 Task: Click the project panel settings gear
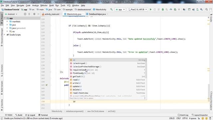pyautogui.click(x=34, y=14)
